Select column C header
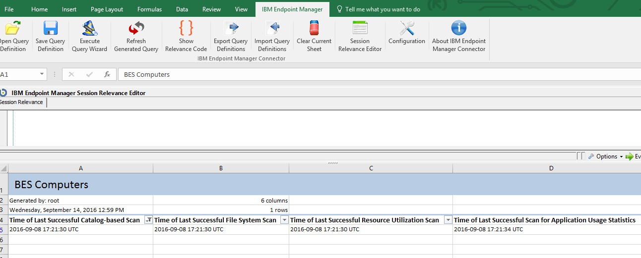The width and height of the screenshot is (641, 258). 371,168
